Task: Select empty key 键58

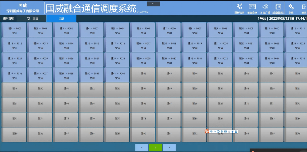Action: pyautogui.click(x=245, y=90)
